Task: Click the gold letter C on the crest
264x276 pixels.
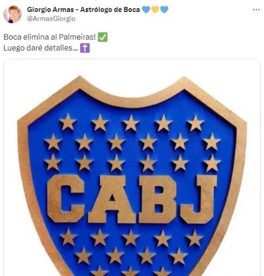Action: coord(65,199)
